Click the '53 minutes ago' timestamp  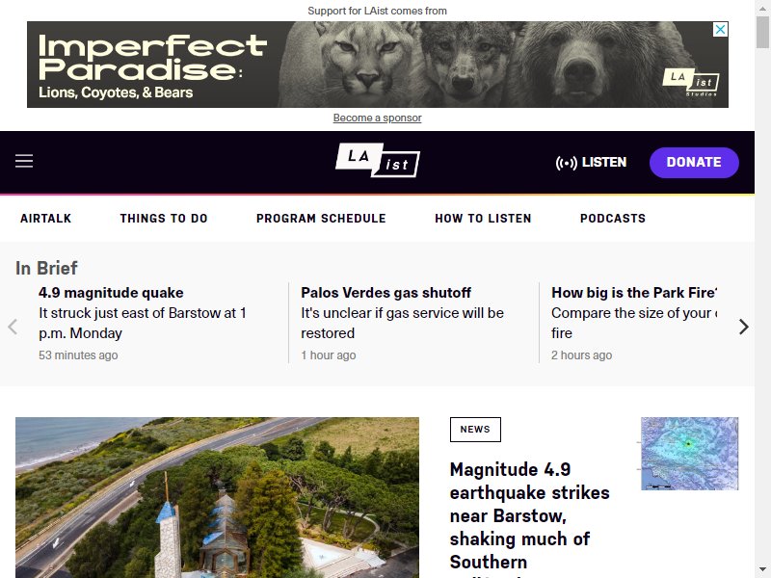pos(78,355)
